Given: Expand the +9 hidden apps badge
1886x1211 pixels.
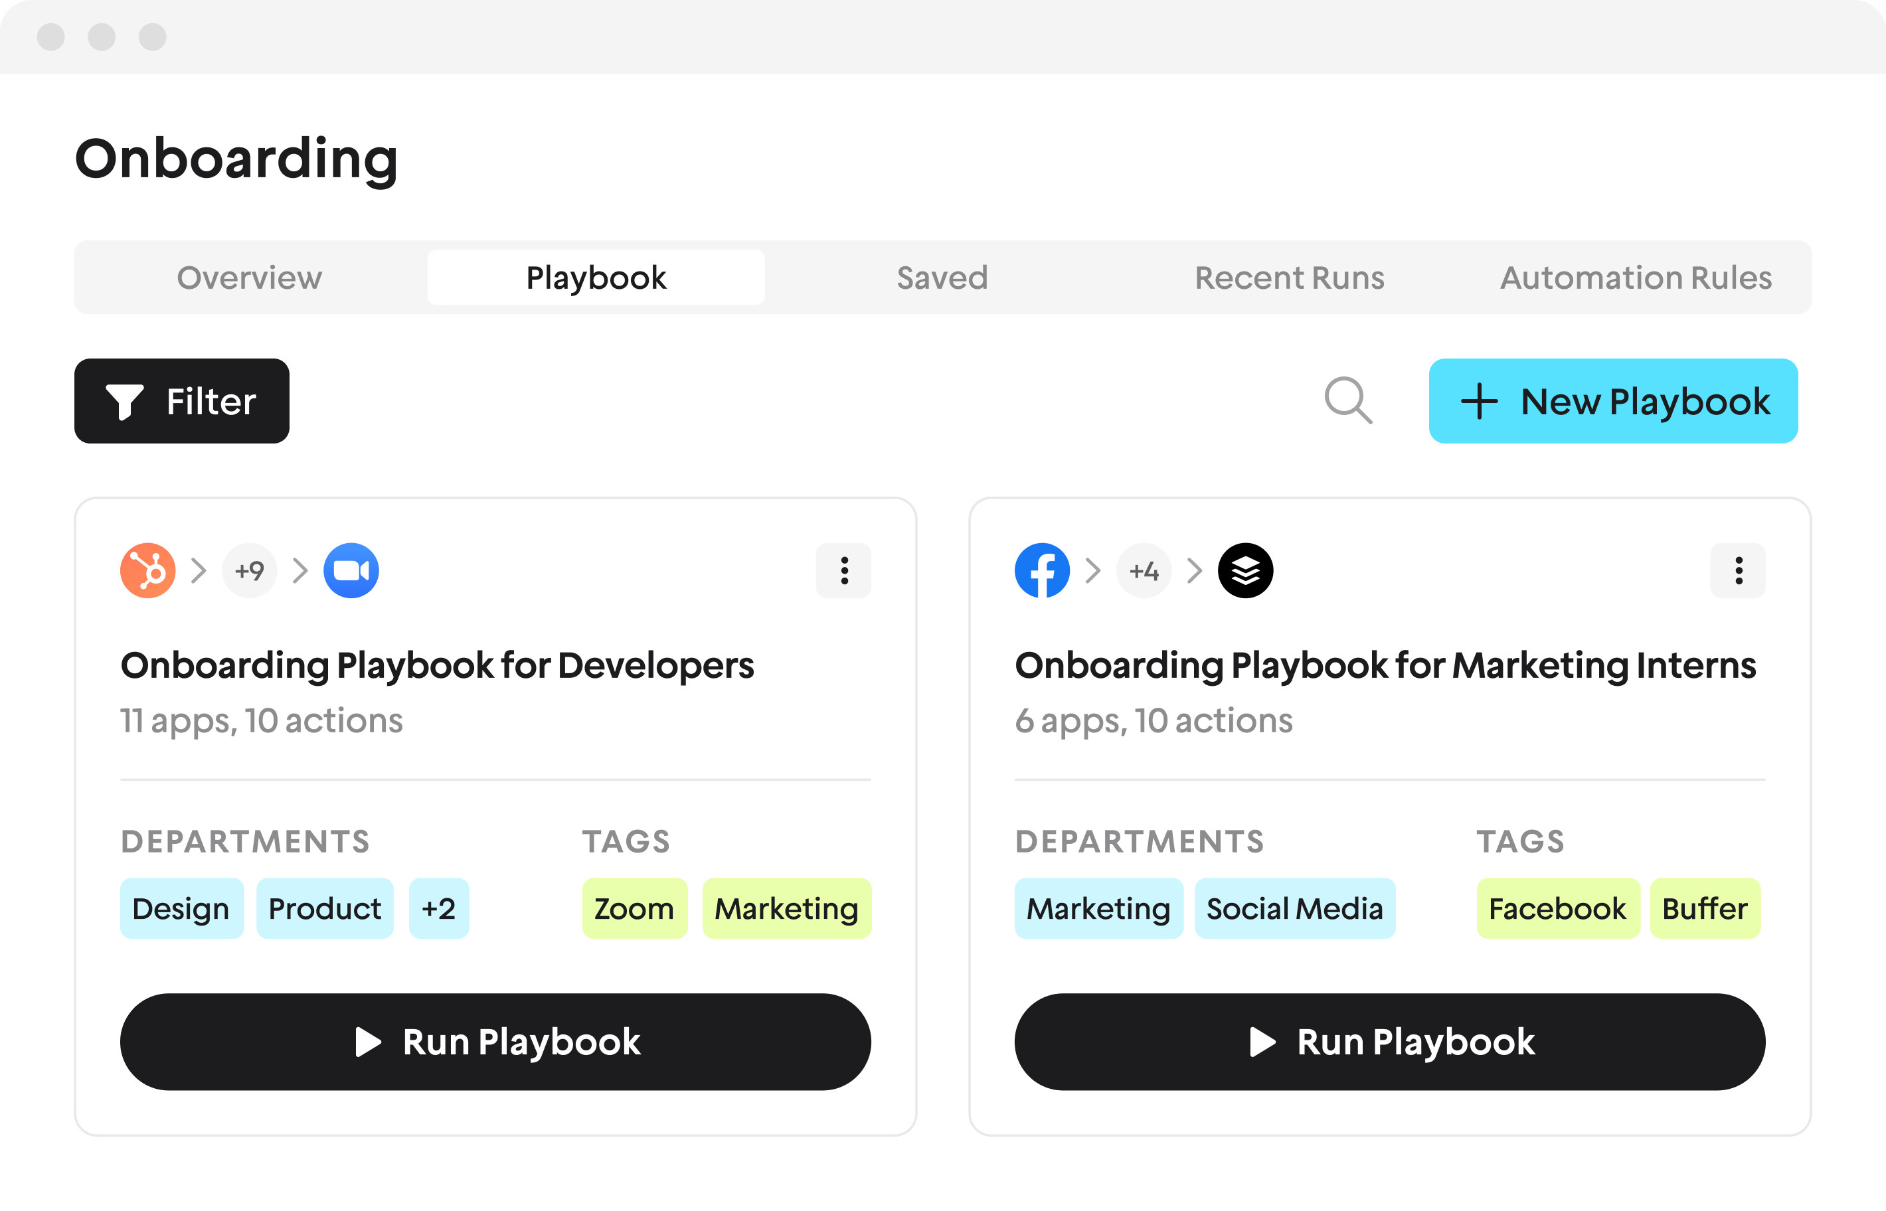Looking at the screenshot, I should pos(249,570).
